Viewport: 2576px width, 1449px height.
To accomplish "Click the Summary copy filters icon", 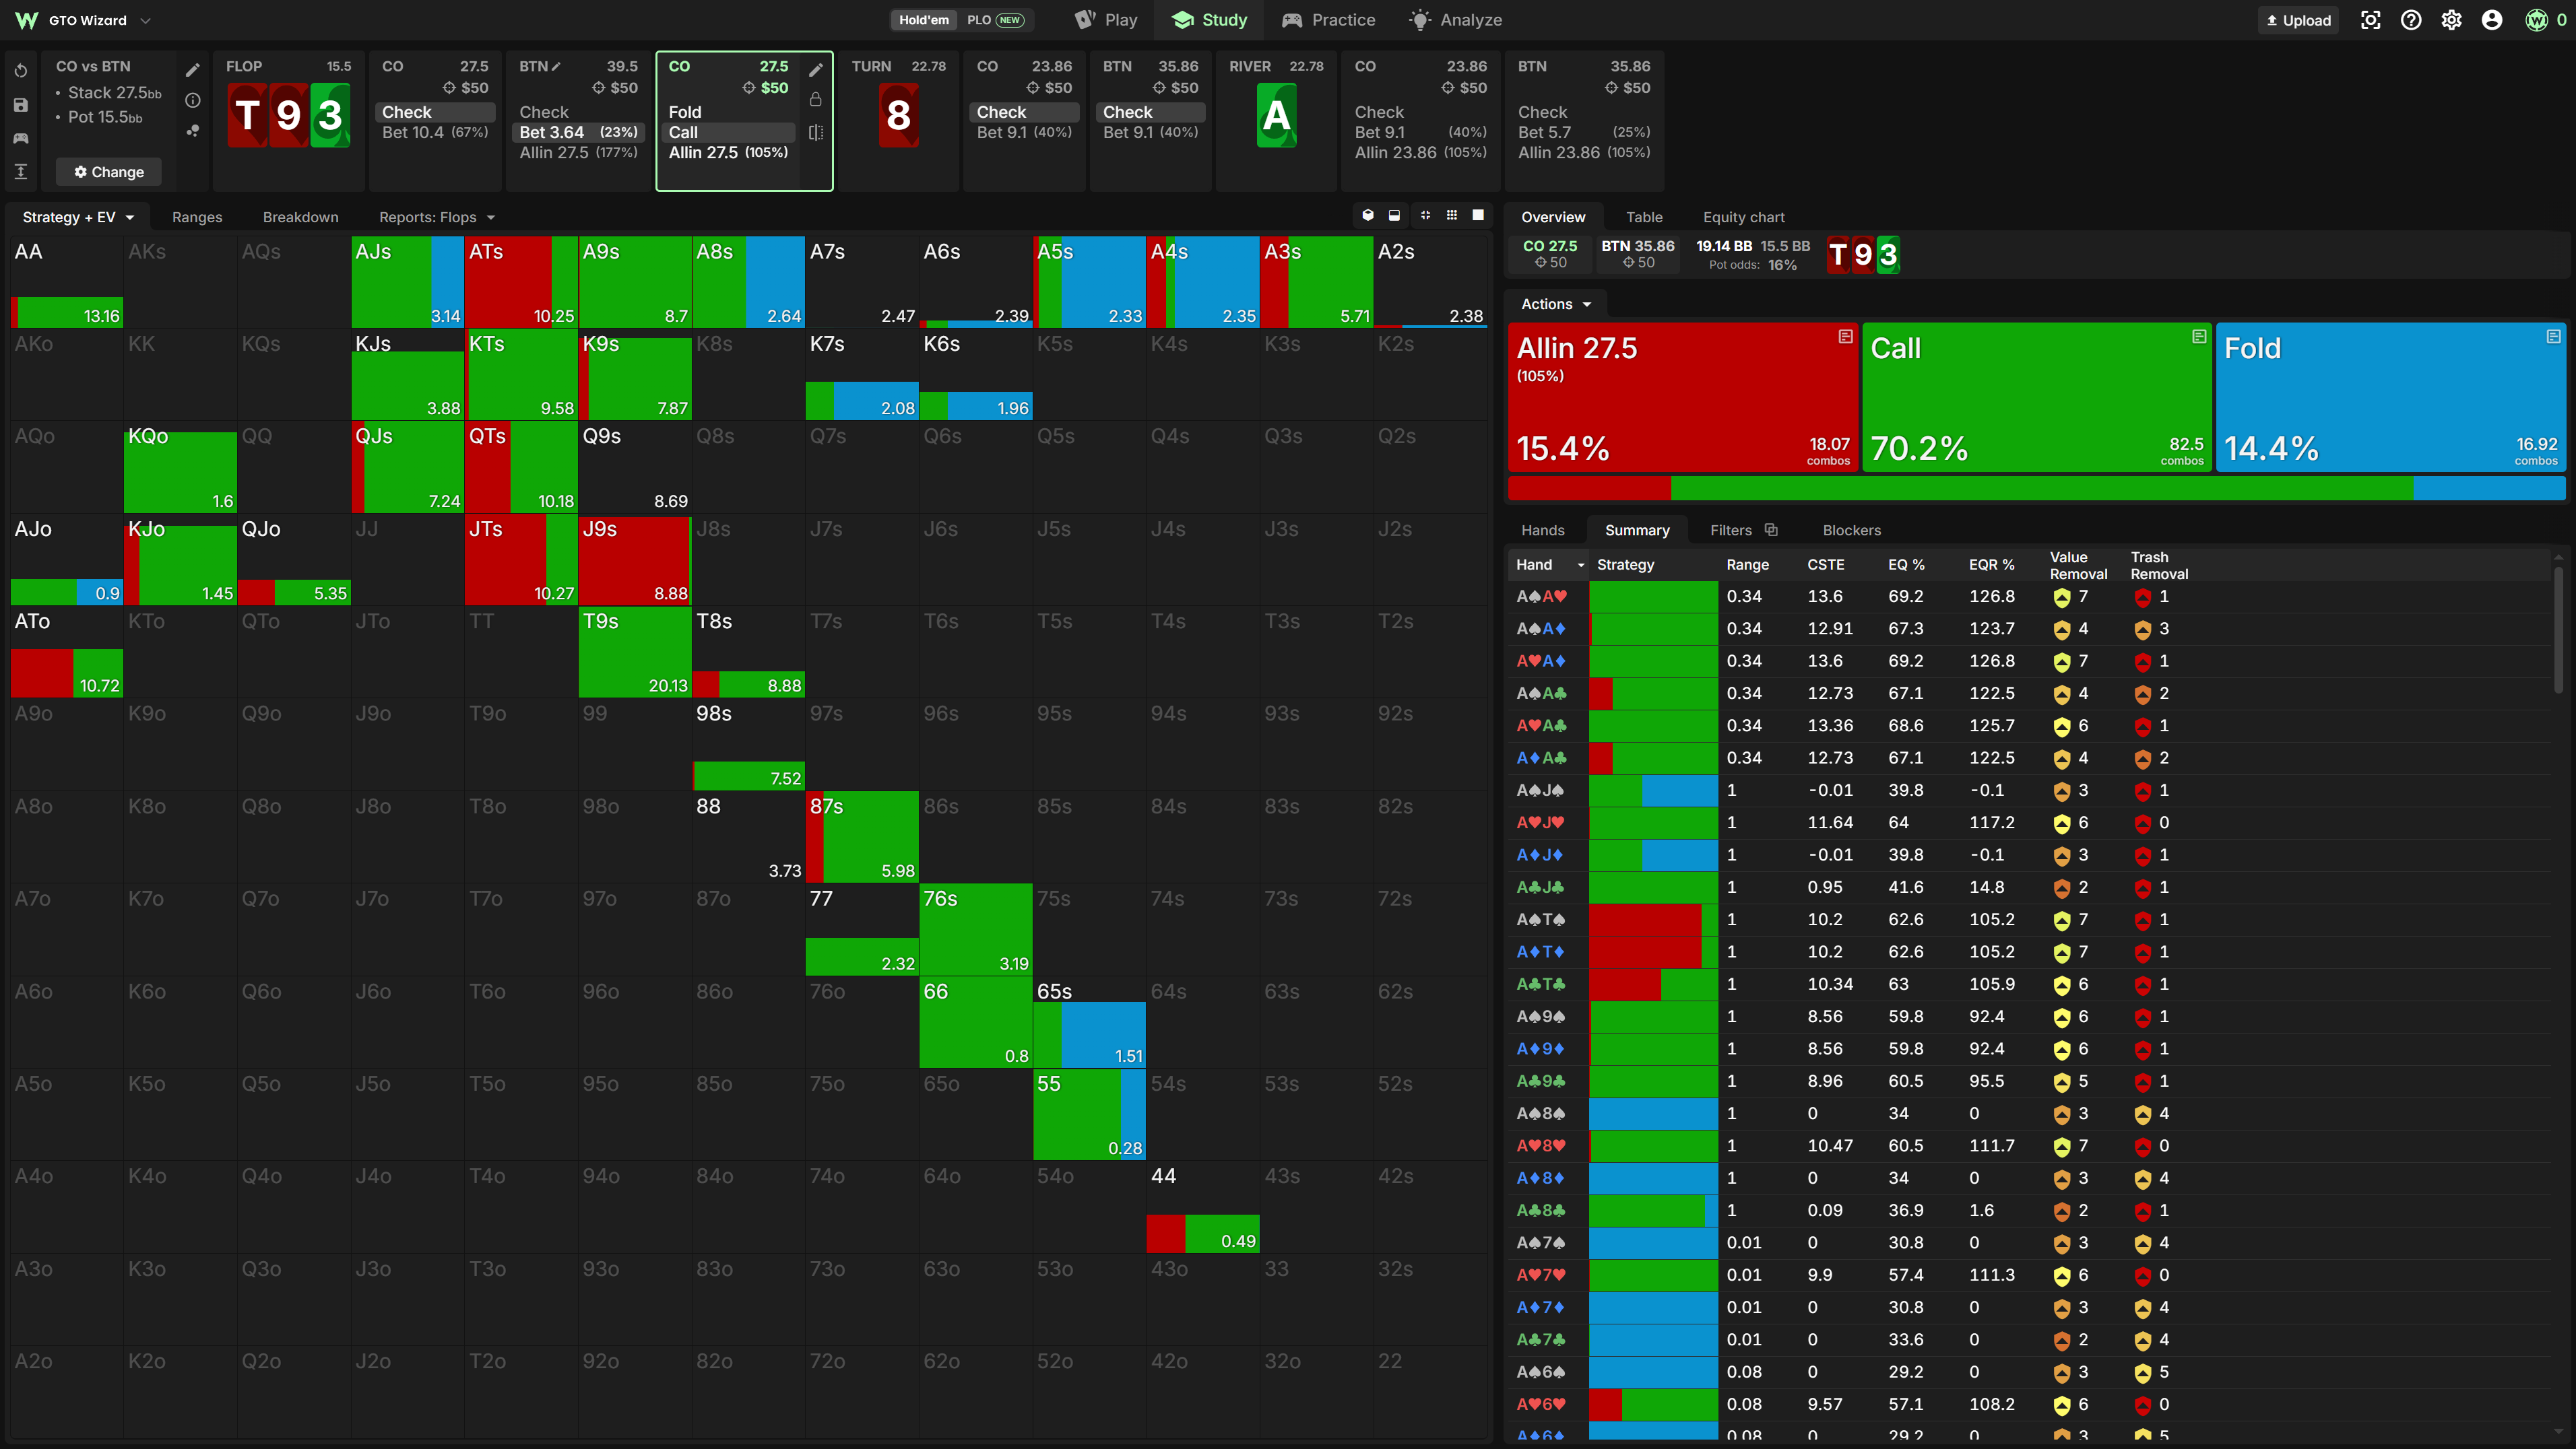I will 1771,530.
